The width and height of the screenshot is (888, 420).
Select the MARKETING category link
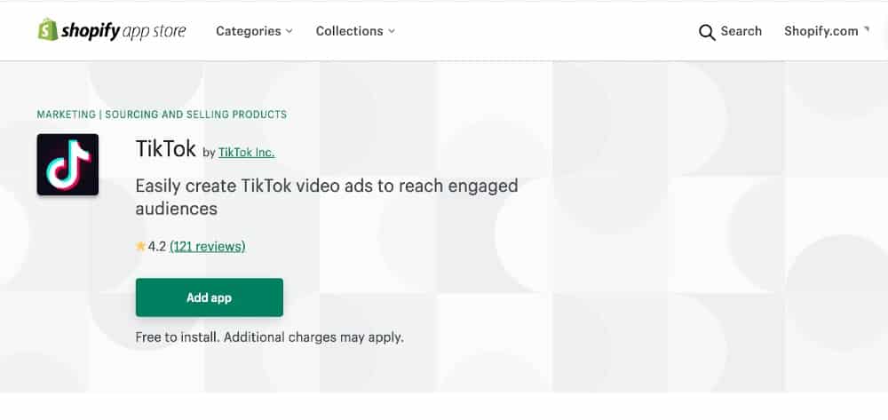67,115
